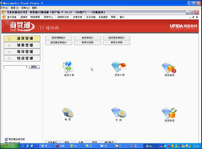202x149 pixels.
Task: Open 进货单统计 report button
Action: click(x=88, y=38)
